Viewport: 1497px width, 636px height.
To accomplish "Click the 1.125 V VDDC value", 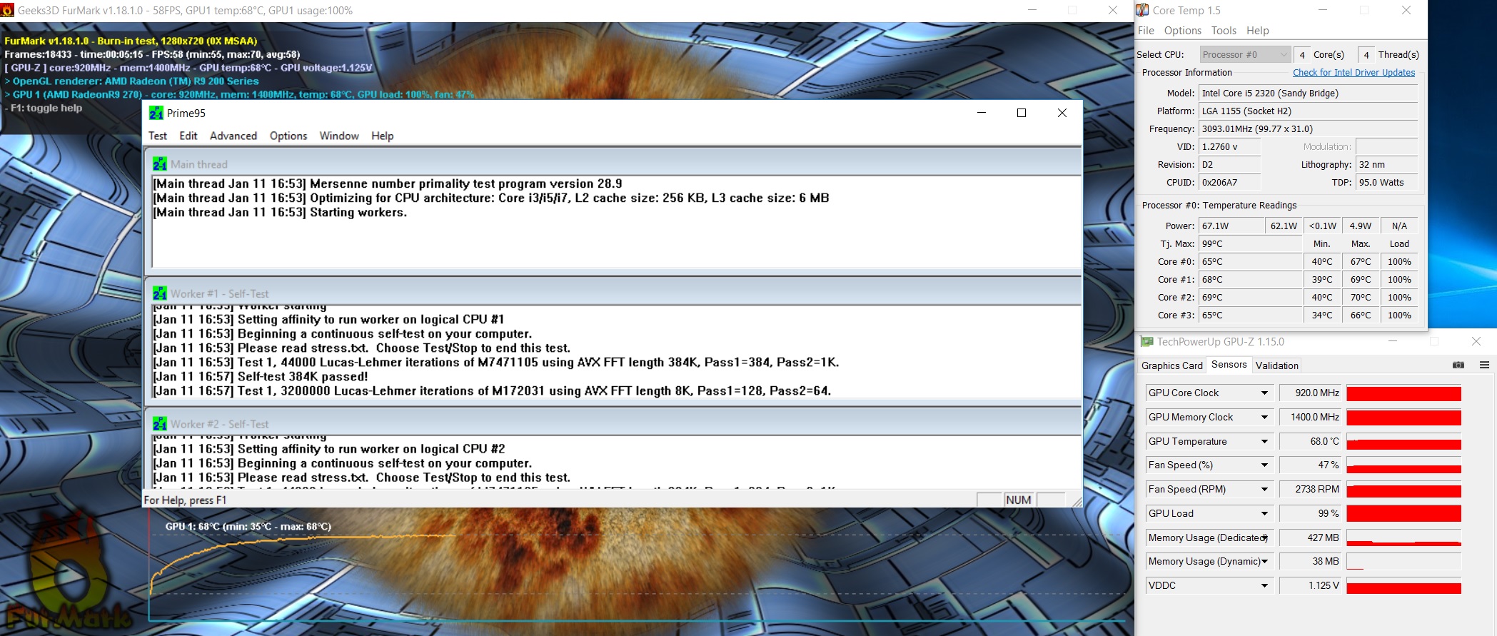I will tap(1311, 586).
